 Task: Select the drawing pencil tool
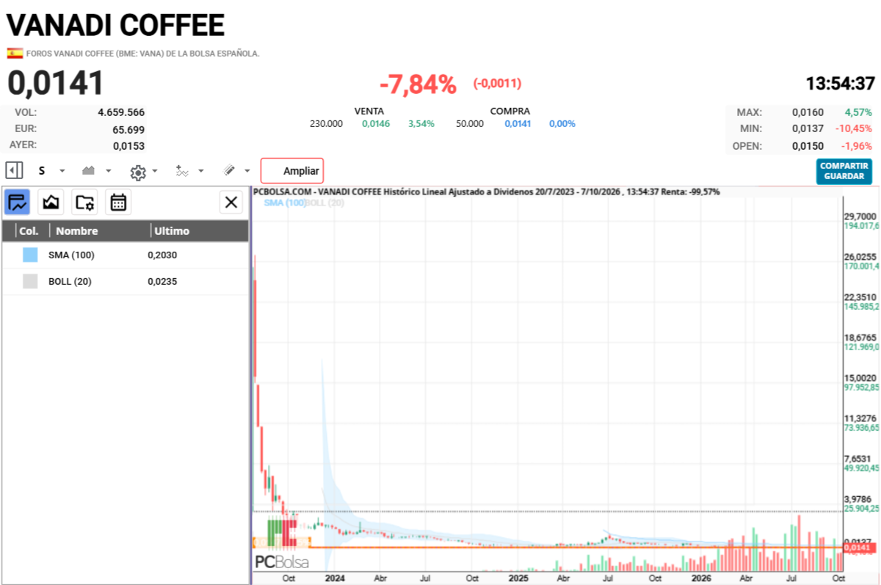229,171
